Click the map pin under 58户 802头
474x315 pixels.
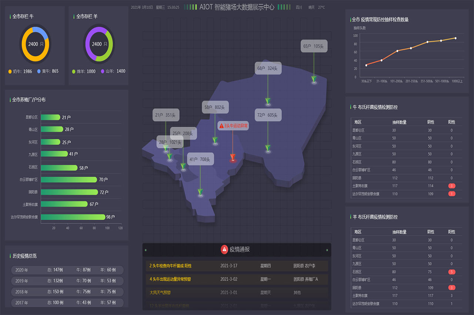point(215,141)
